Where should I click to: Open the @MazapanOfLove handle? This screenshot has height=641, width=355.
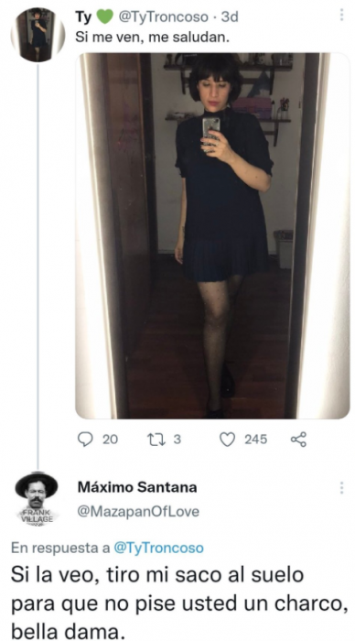click(138, 511)
